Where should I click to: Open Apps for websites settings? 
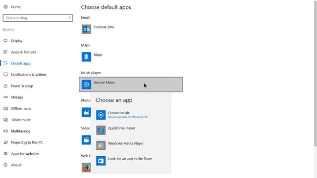click(x=25, y=154)
